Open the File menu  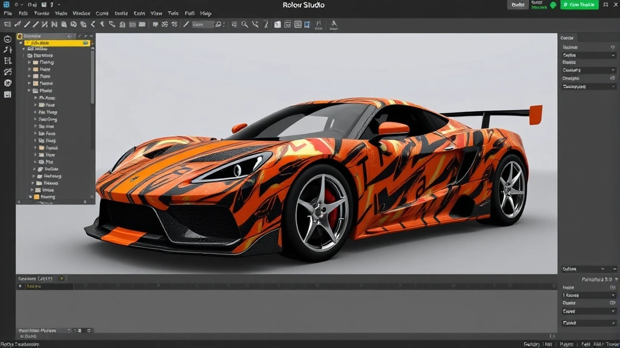point(7,13)
